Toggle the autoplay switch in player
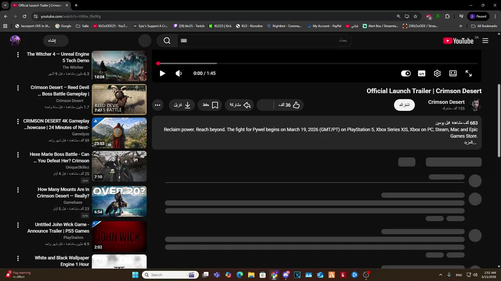The height and width of the screenshot is (281, 501). (x=406, y=73)
